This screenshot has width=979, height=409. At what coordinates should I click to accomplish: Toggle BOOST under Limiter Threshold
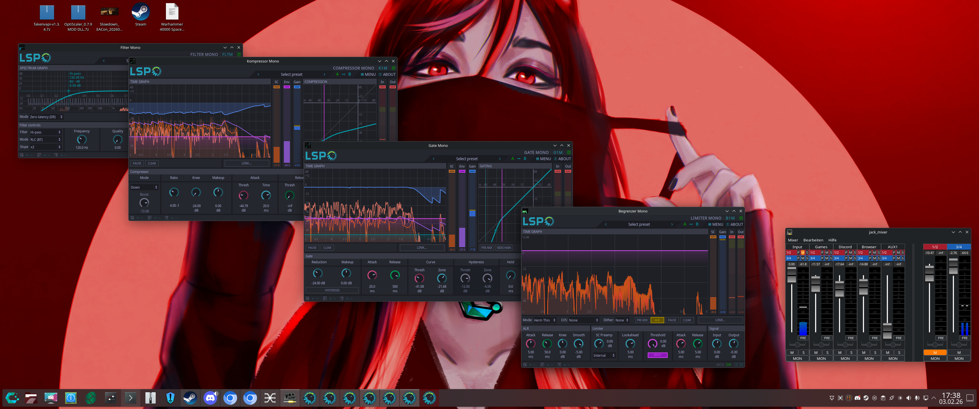(x=657, y=355)
